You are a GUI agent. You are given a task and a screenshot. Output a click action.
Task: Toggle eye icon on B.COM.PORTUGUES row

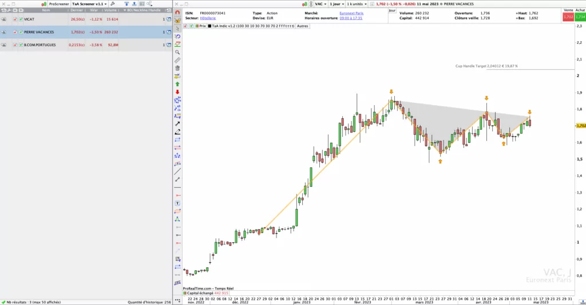4,45
